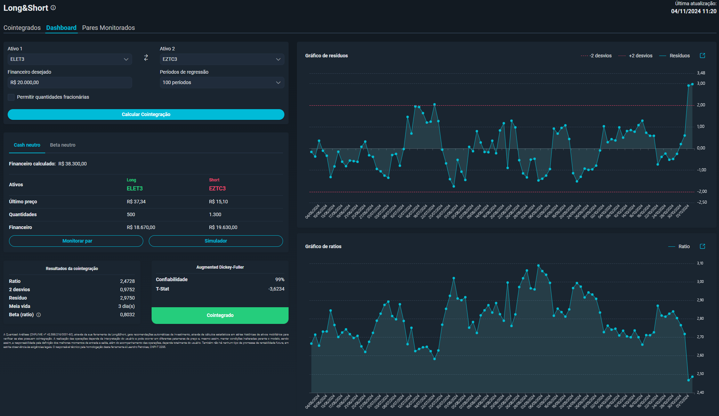719x416 pixels.
Task: Expand the residuals chart in new window
Action: click(702, 56)
